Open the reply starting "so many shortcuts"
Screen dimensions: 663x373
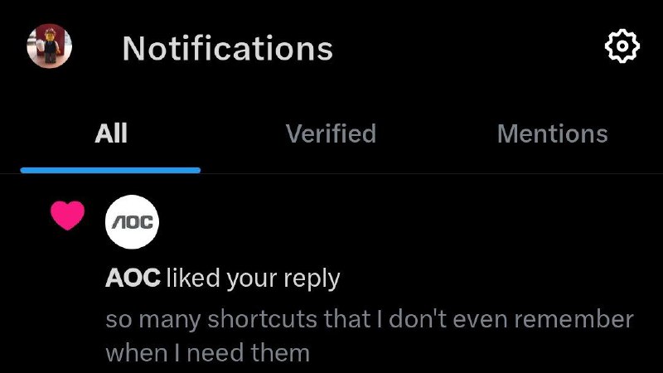tap(369, 319)
